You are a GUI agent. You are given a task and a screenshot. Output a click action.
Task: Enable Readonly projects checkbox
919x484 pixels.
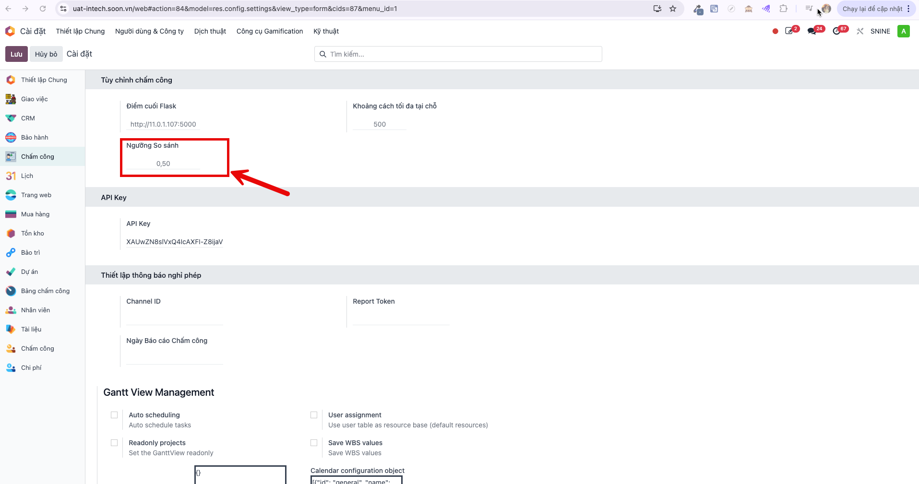click(x=114, y=443)
